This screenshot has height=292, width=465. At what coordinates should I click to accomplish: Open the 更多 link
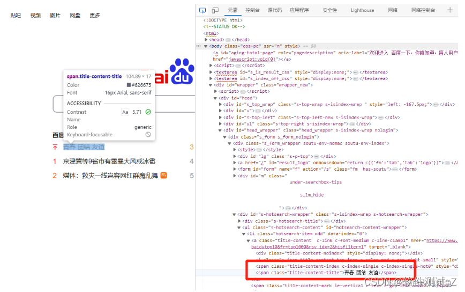95,15
